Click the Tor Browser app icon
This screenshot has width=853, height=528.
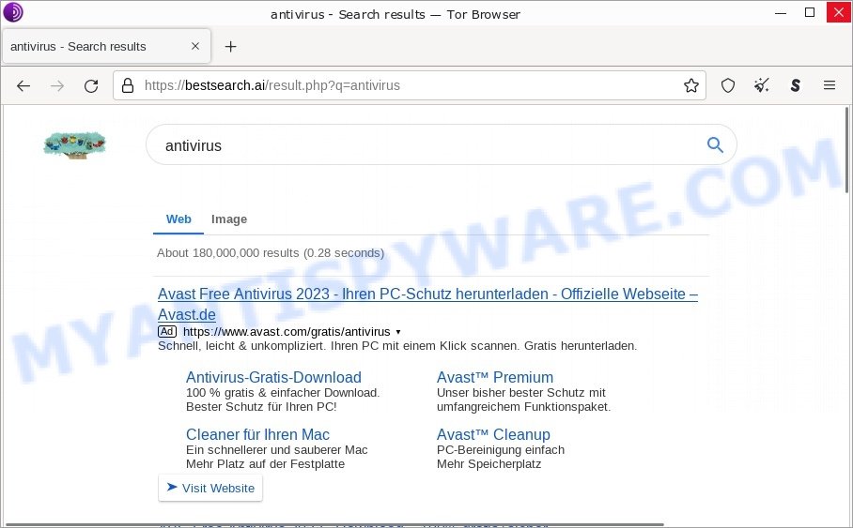click(x=13, y=12)
